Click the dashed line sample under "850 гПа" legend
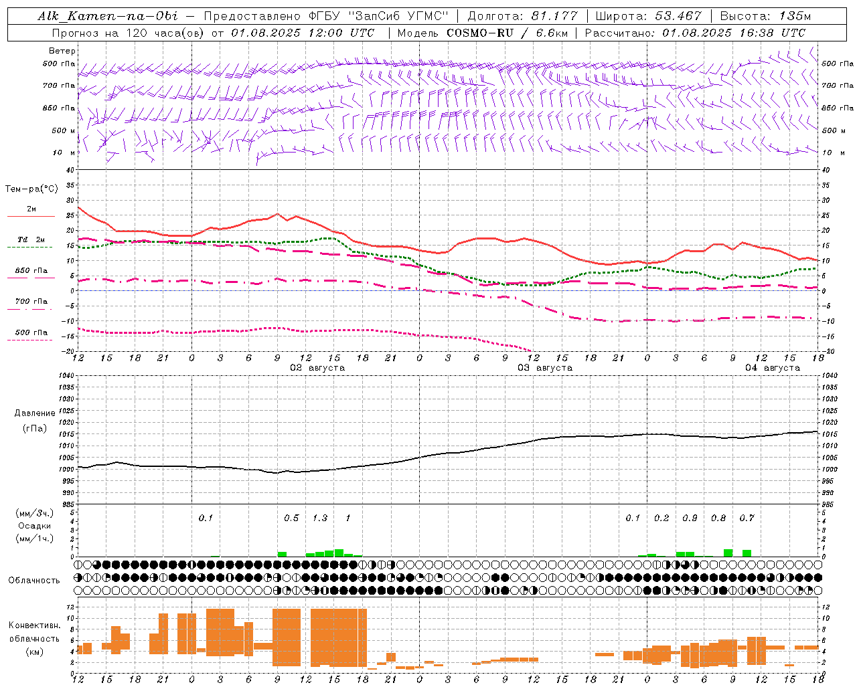Image resolution: width=857 pixels, height=685 pixels. 31,278
